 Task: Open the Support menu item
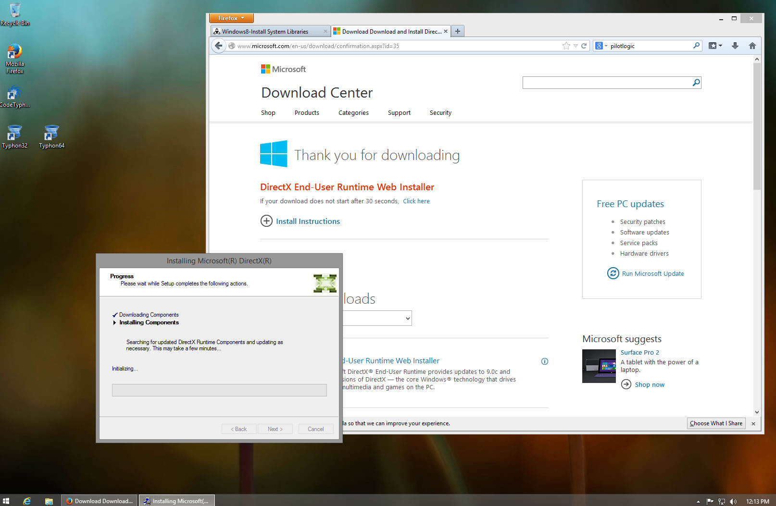399,112
